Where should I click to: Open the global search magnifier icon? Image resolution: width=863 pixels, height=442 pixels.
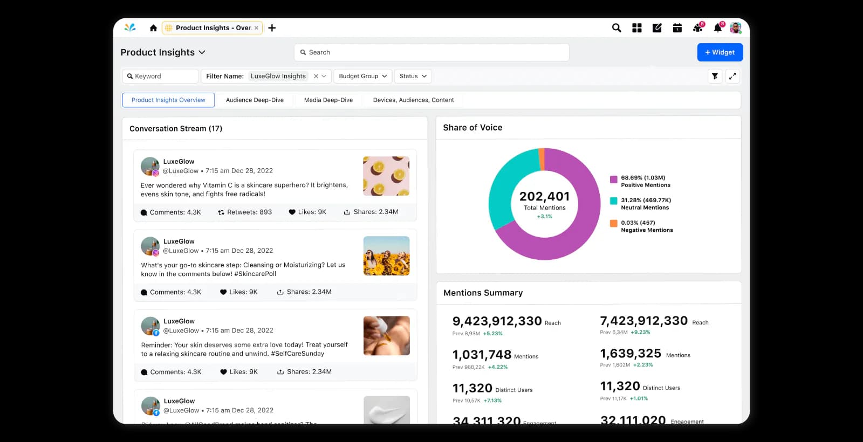[x=617, y=28]
